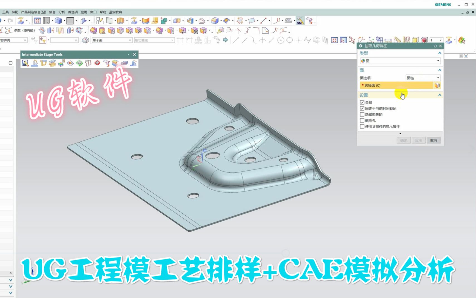Click the red binder ring icon in Intermediate Stage Tools
476x298 pixels.
coord(97,63)
